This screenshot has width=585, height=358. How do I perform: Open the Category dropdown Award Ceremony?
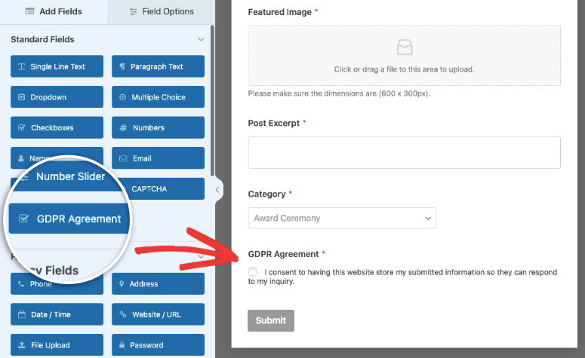(342, 218)
